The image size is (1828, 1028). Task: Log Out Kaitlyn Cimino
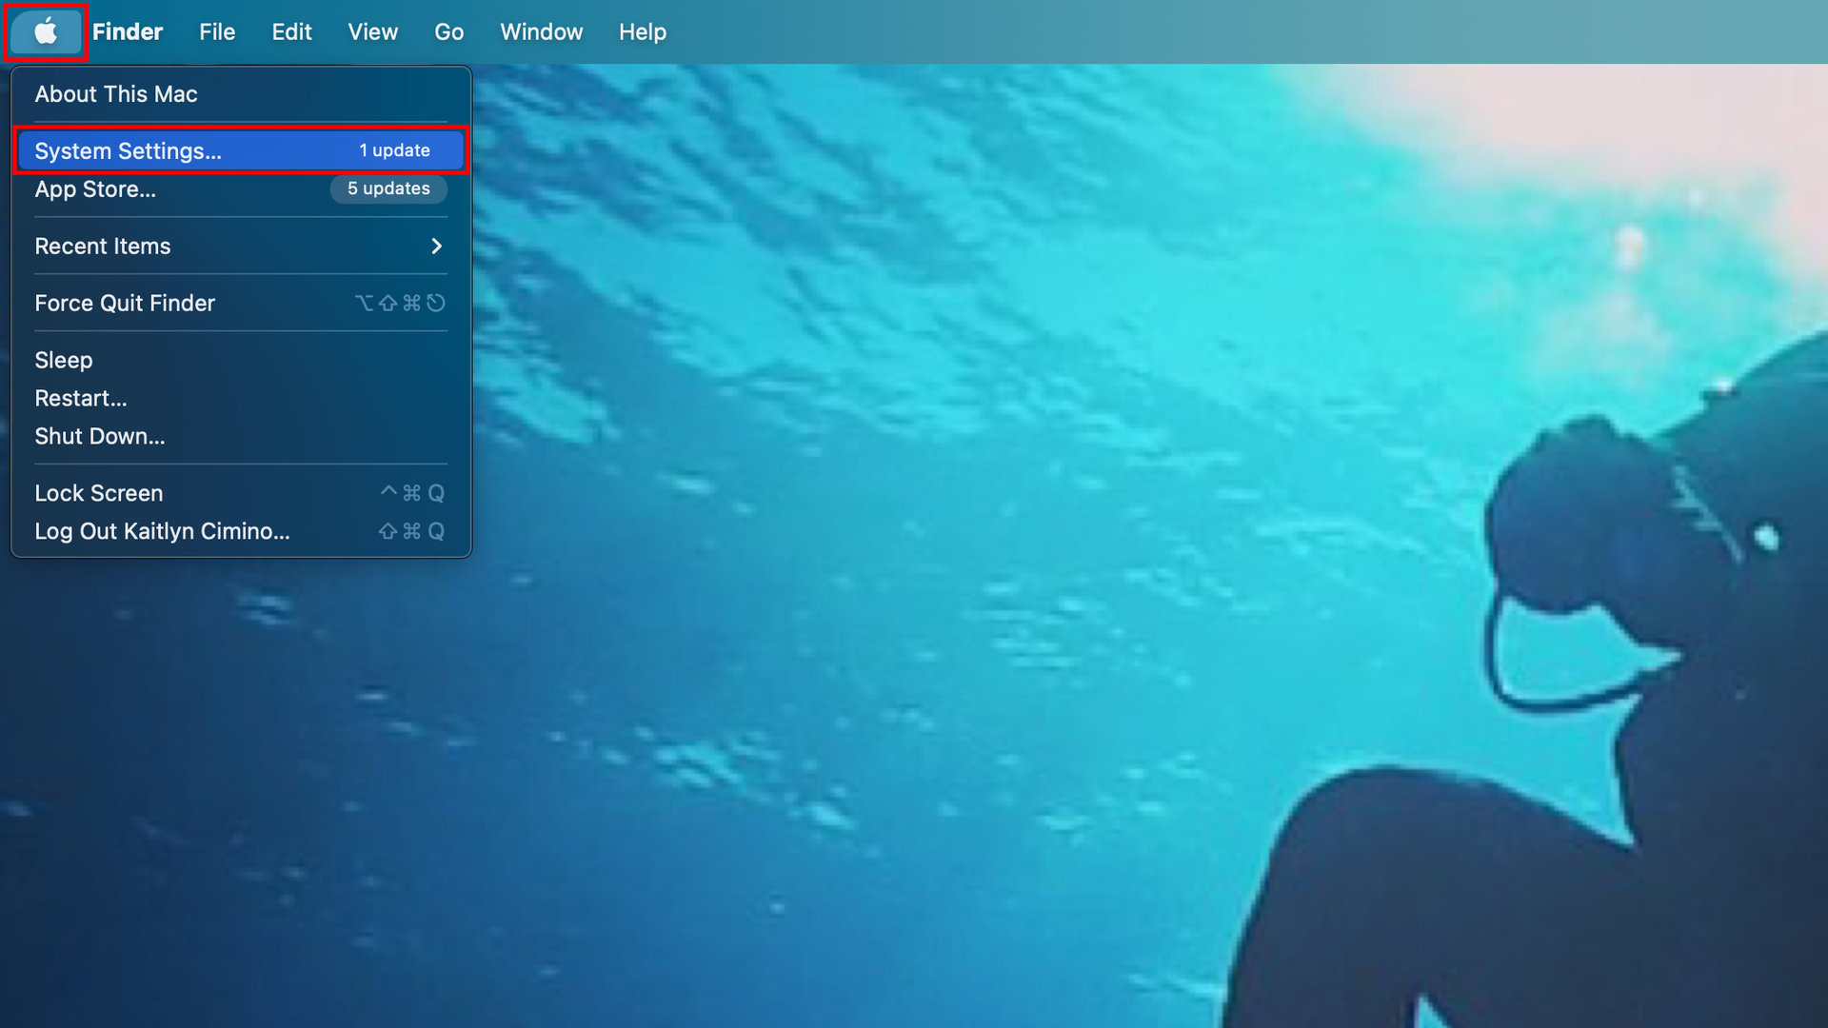162,532
